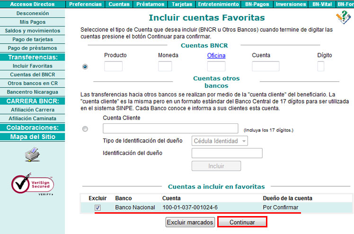Image resolution: width=354 pixels, height=234 pixels.
Task: Click Accesos Directos header
Action: (32, 4)
